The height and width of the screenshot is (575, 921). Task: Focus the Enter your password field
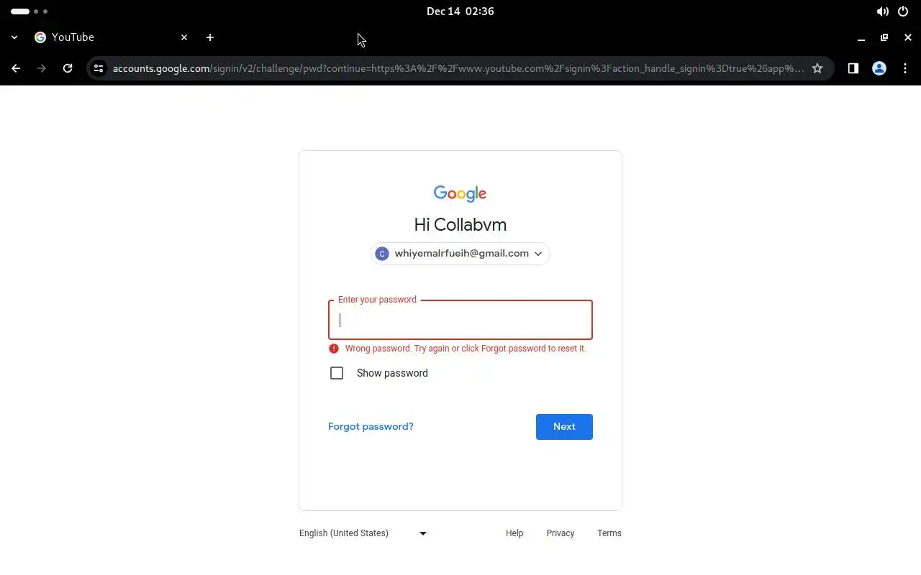(x=460, y=320)
